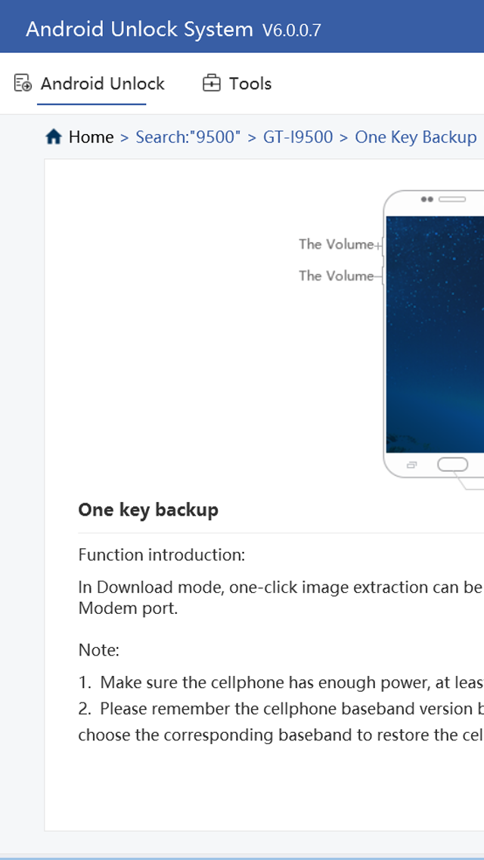Viewport: 484px width, 860px height.
Task: Click the V6.0.0.7 version label
Action: (292, 30)
